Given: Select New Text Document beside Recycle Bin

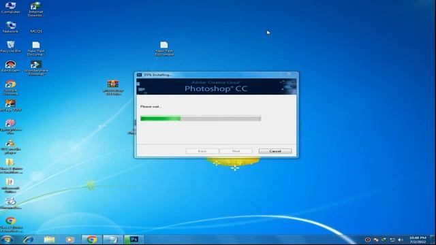Looking at the screenshot, I should 36,48.
